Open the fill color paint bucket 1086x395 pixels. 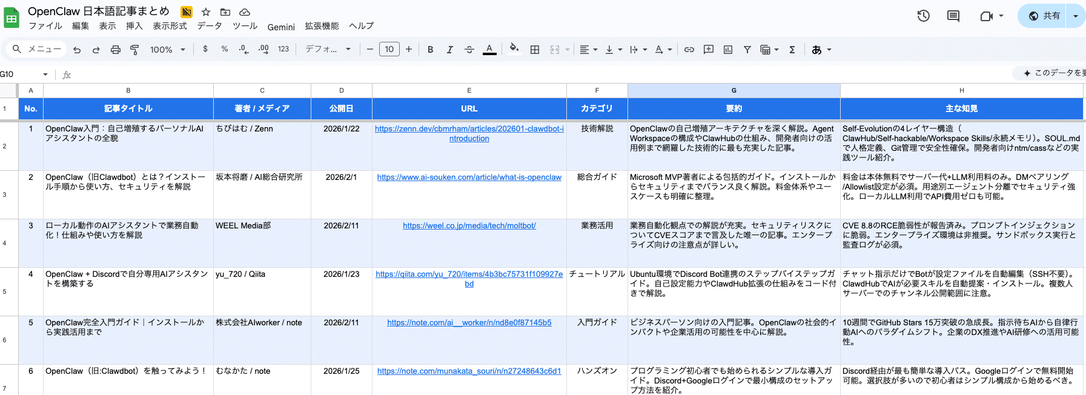coord(514,48)
